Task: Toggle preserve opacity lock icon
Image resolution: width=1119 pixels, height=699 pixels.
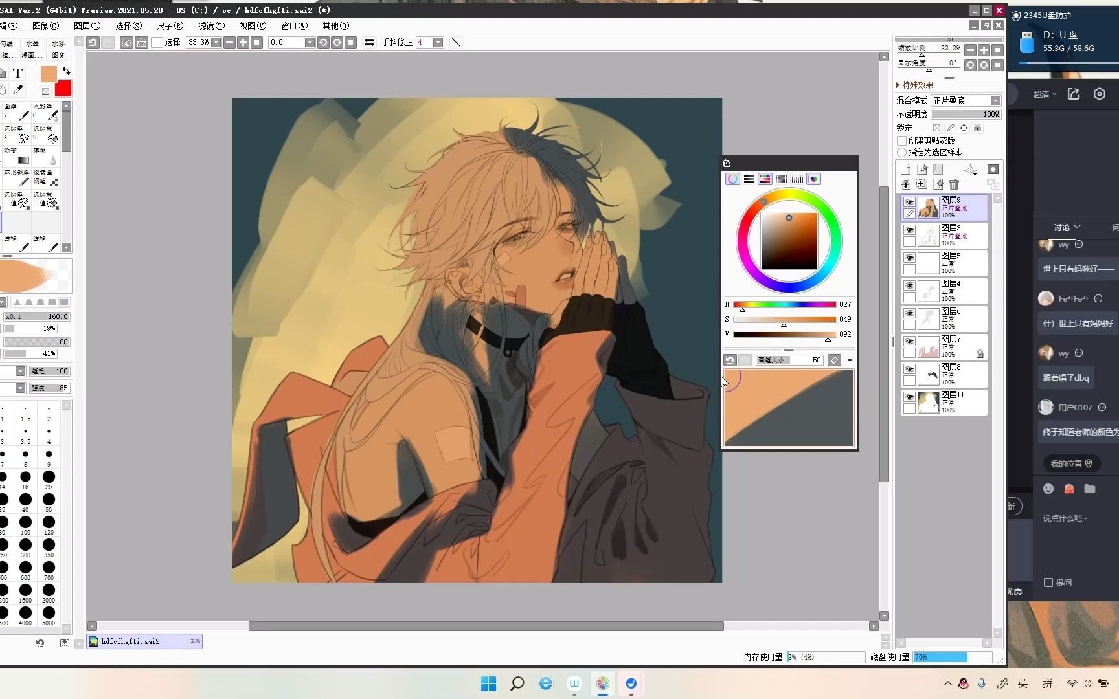Action: coord(936,128)
